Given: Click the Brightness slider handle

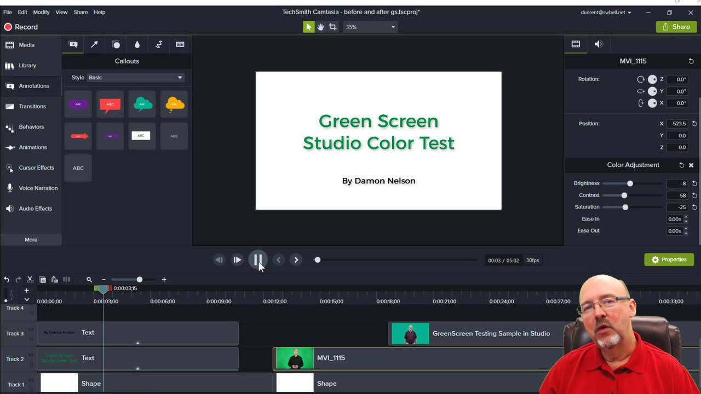Looking at the screenshot, I should tap(630, 183).
